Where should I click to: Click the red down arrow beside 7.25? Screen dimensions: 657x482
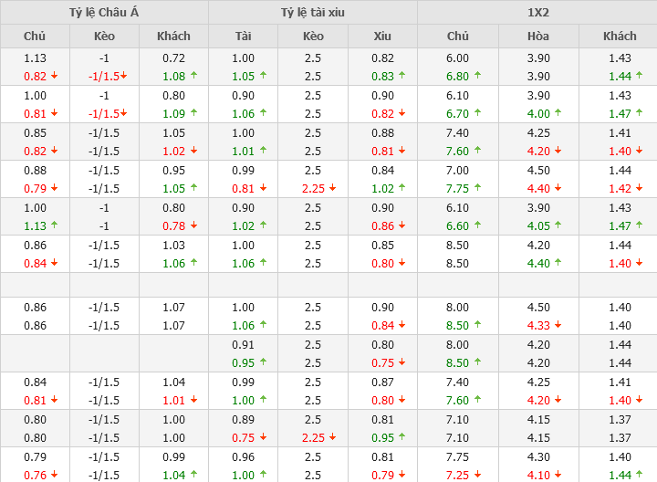click(x=478, y=474)
